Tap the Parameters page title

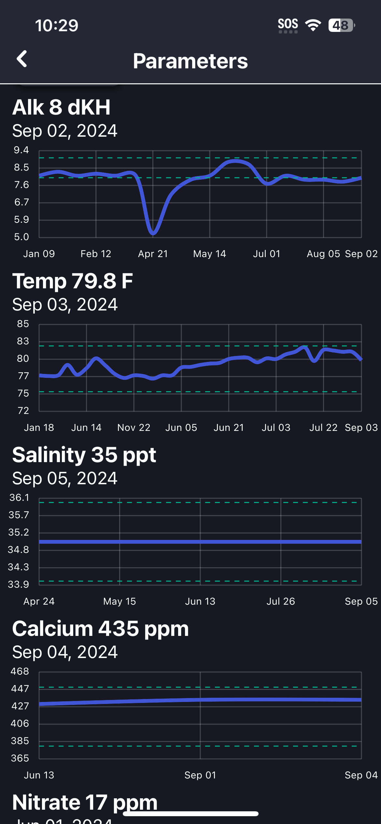click(x=190, y=61)
